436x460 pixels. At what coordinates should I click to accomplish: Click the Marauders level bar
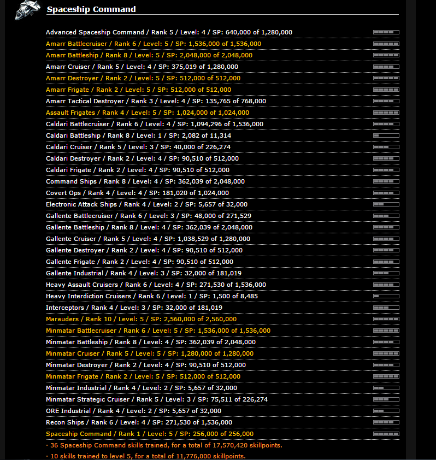pyautogui.click(x=386, y=319)
